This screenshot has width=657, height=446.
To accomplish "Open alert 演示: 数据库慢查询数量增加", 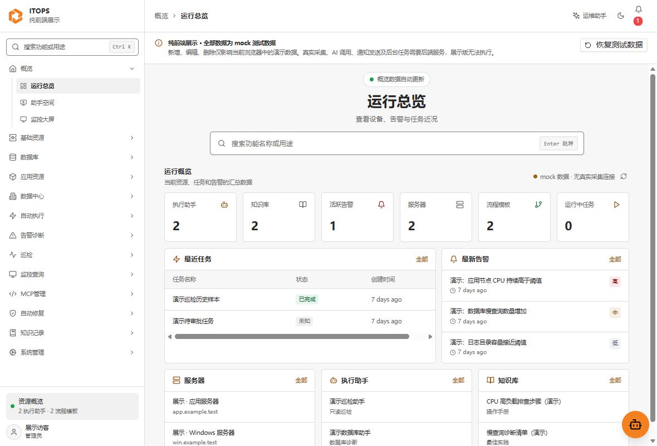I will 535,317.
